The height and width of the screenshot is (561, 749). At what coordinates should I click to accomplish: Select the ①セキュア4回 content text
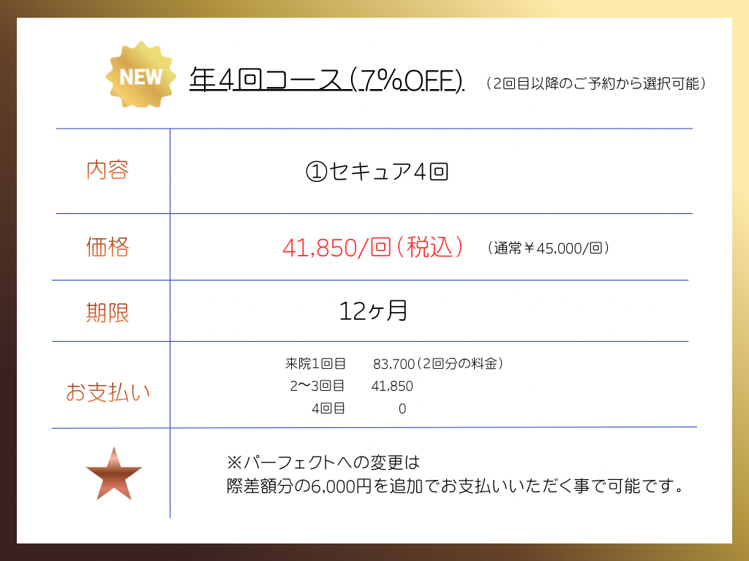point(376,172)
